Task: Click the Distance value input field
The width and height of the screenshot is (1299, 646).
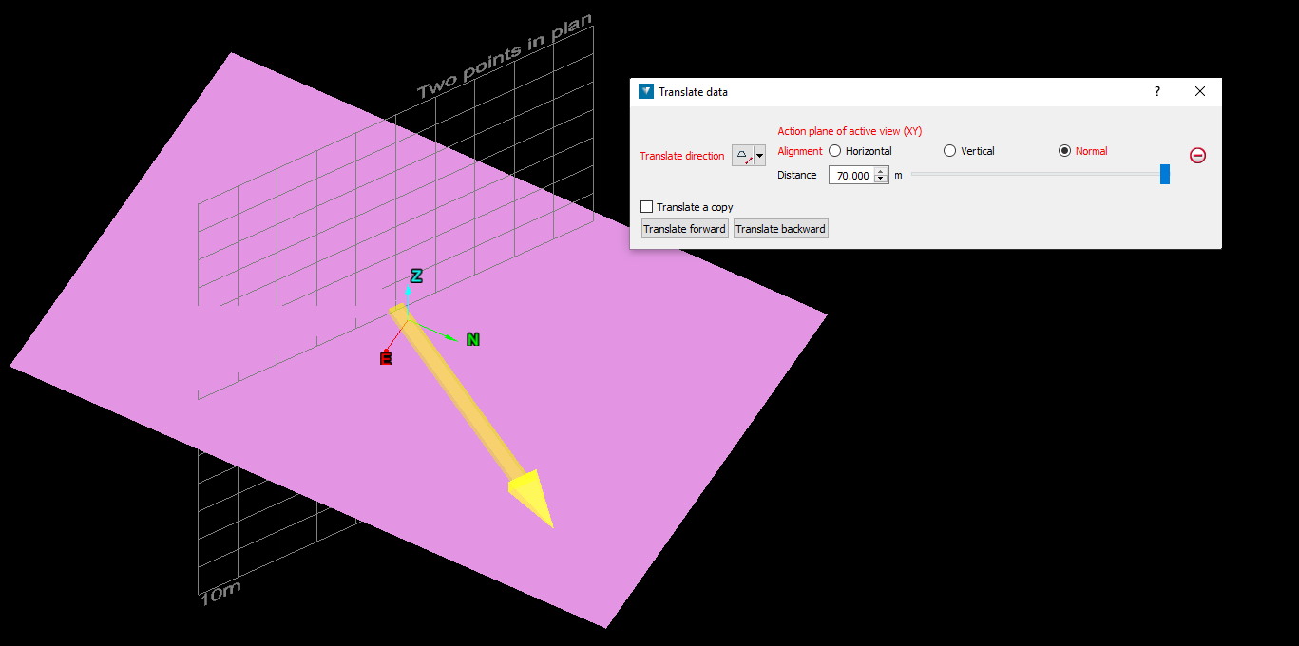Action: click(x=853, y=175)
